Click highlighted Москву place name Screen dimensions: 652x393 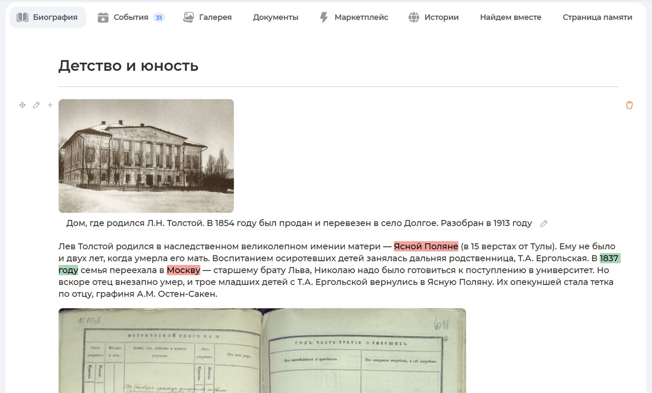(183, 270)
